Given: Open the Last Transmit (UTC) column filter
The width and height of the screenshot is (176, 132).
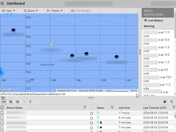Looking at the screenshot, I should 174,107.
